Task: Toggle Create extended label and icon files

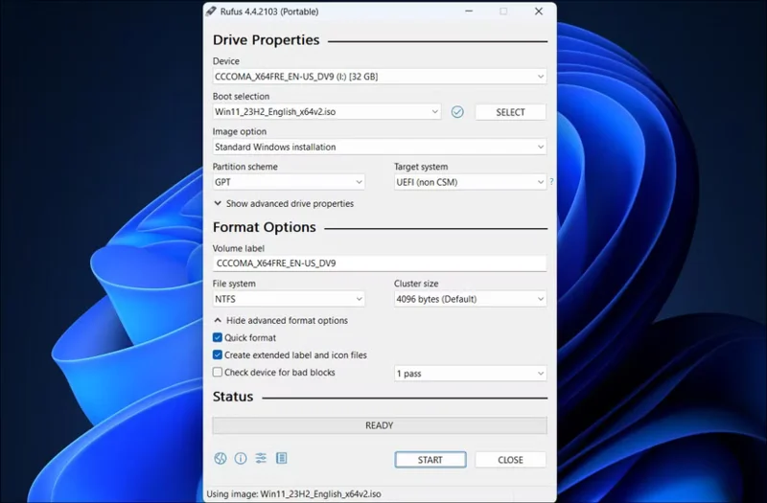Action: (218, 355)
